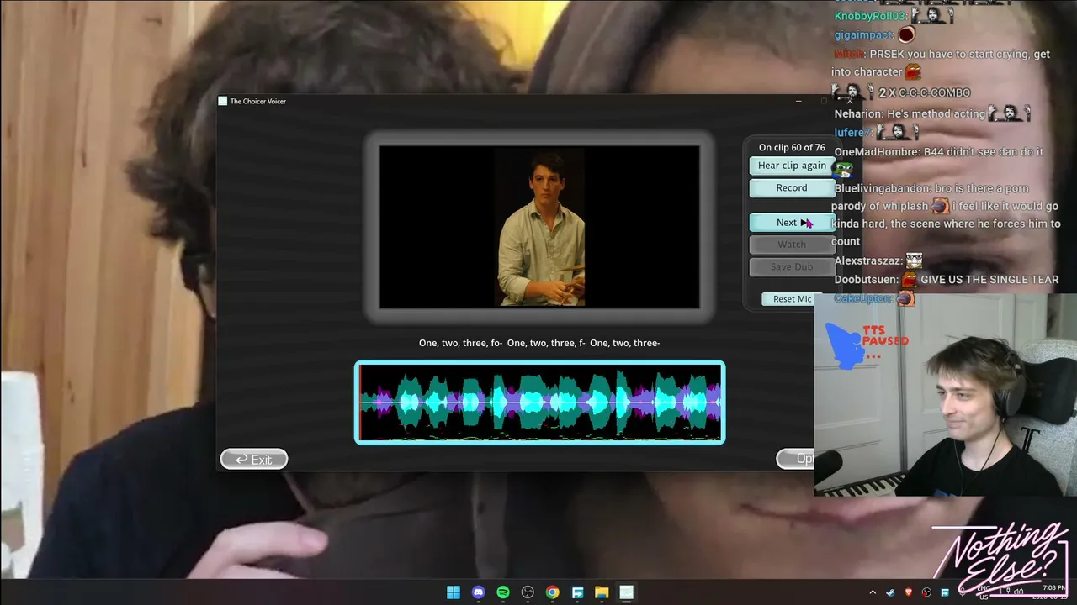Click The Choicer Voicer title bar icon
1077x605 pixels.
[x=223, y=101]
